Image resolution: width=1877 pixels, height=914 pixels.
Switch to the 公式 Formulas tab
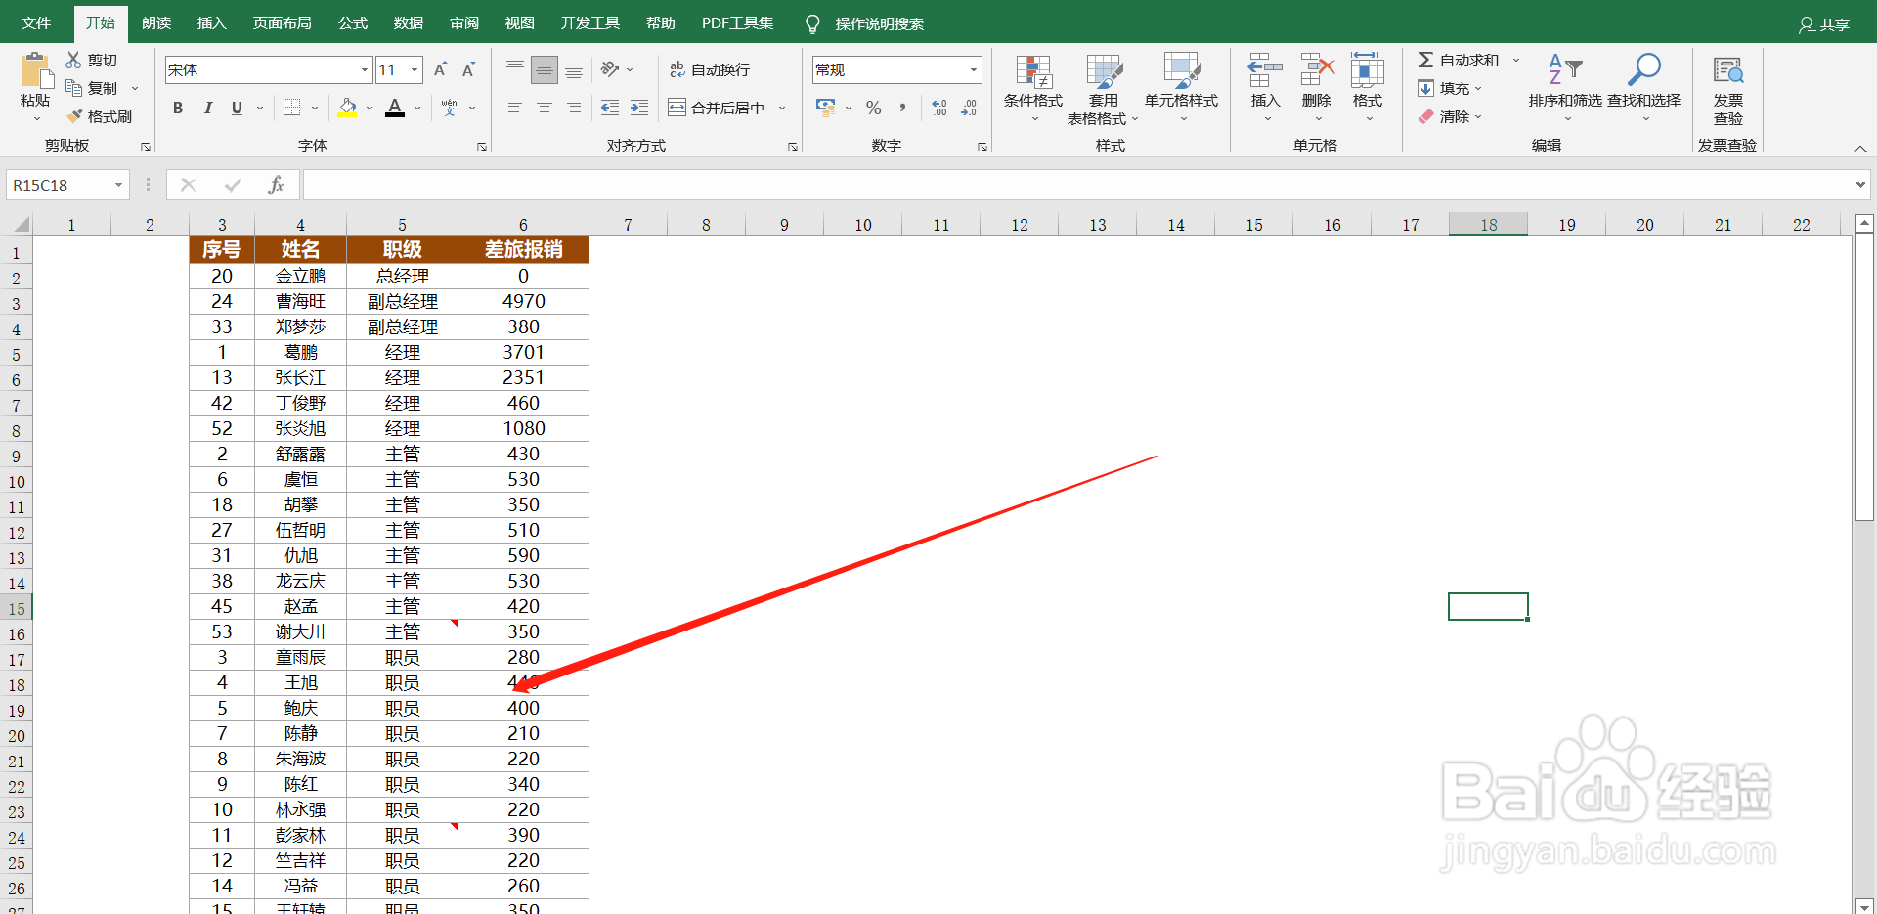click(x=353, y=22)
